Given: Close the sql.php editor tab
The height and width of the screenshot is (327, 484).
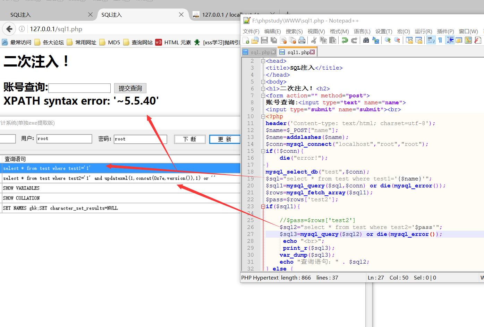Looking at the screenshot, I should 273,52.
